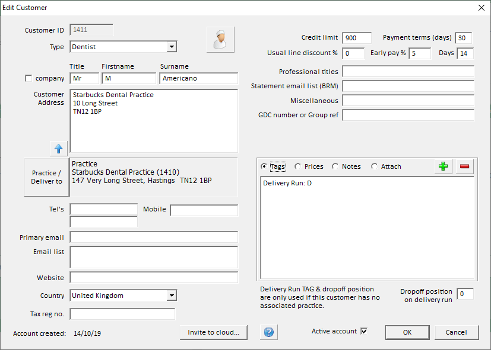The width and height of the screenshot is (491, 350).
Task: Remove entry using red minus icon
Action: click(x=464, y=167)
